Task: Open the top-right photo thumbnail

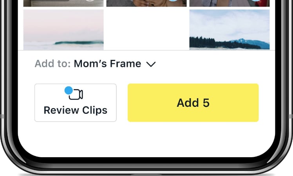Action: tap(223, 3)
